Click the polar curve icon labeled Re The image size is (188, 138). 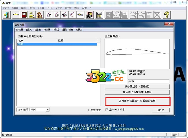click(57, 15)
